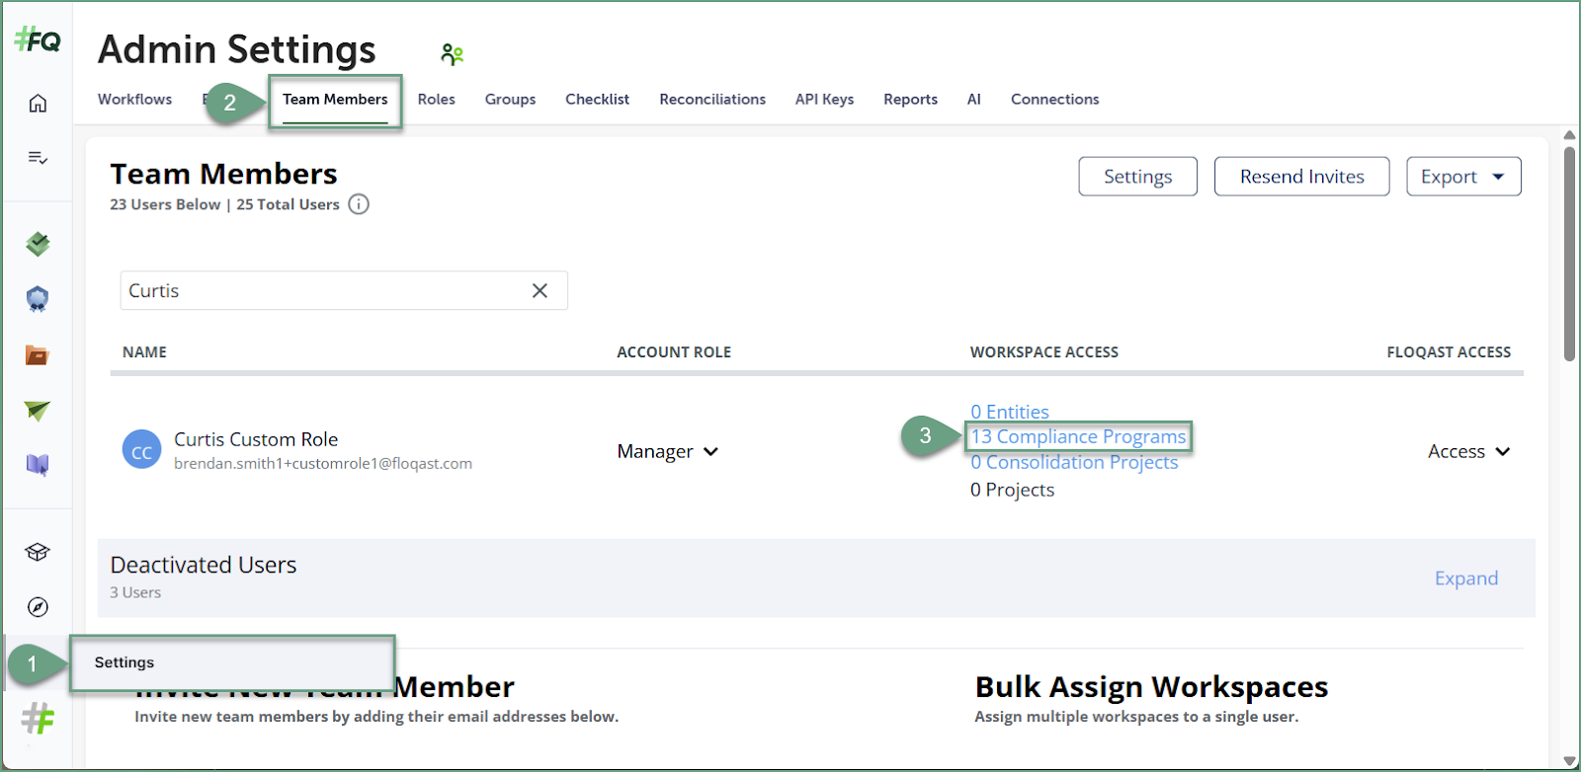Switch to the Roles tab
This screenshot has width=1581, height=772.
436,100
